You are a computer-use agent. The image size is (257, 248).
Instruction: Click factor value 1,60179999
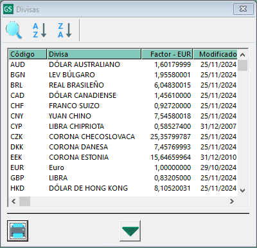(172, 64)
